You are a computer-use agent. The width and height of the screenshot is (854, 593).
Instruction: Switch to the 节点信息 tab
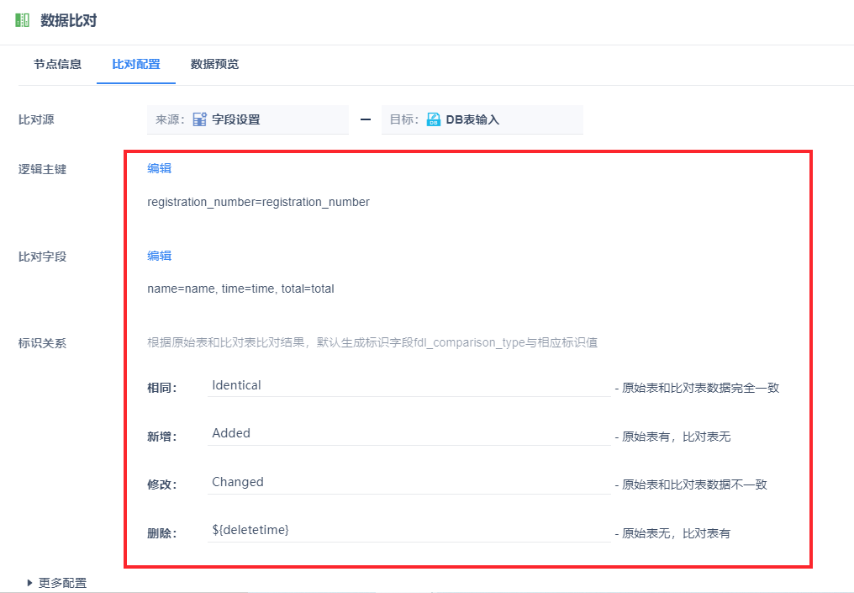pyautogui.click(x=57, y=64)
